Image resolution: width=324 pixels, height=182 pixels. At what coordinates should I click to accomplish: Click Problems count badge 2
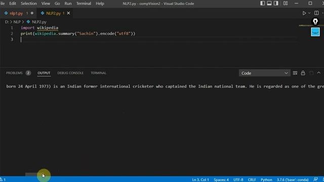(28, 73)
